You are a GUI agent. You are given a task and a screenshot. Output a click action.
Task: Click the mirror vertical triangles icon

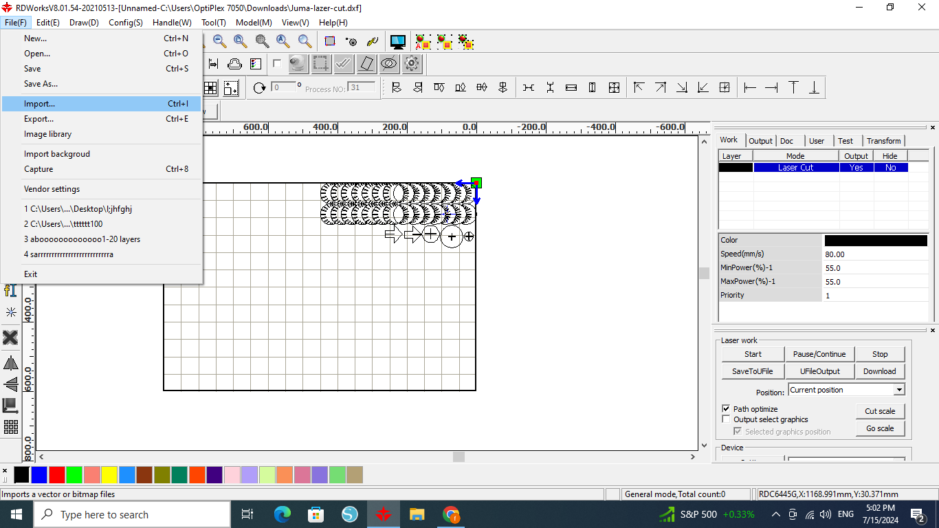(x=10, y=384)
